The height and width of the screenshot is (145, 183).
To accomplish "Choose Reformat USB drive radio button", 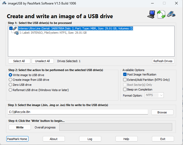I will [10, 90].
